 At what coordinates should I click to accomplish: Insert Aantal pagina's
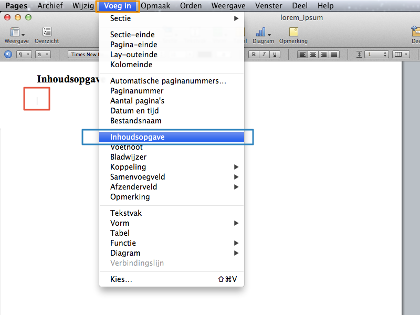[172, 101]
